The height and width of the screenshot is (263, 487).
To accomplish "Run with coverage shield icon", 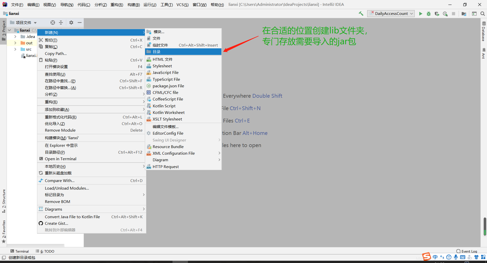I will coord(437,14).
